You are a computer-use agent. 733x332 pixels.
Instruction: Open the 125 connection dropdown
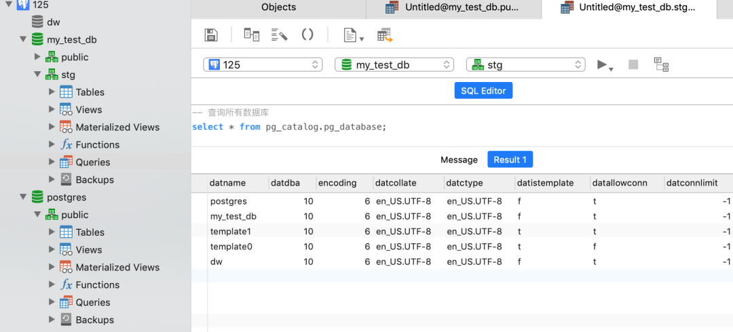[x=263, y=65]
